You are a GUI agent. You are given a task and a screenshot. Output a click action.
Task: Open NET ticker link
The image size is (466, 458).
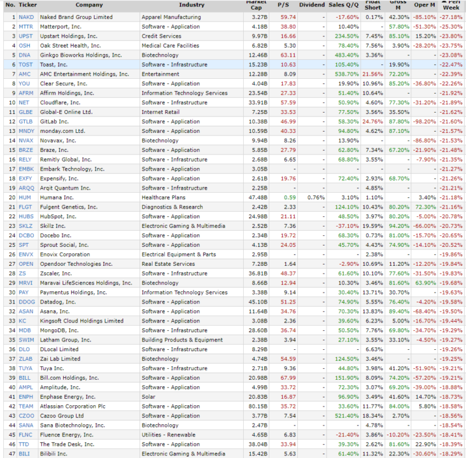(24, 103)
